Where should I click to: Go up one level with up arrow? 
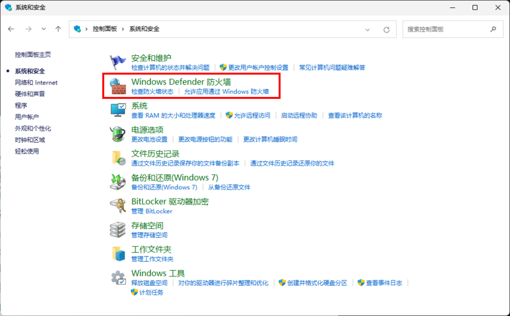pyautogui.click(x=58, y=29)
